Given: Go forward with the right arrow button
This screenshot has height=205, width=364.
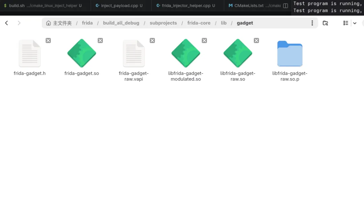Looking at the screenshot, I should pos(19,23).
